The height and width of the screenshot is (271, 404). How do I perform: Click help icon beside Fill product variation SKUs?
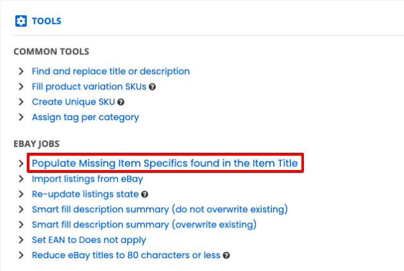tap(152, 87)
